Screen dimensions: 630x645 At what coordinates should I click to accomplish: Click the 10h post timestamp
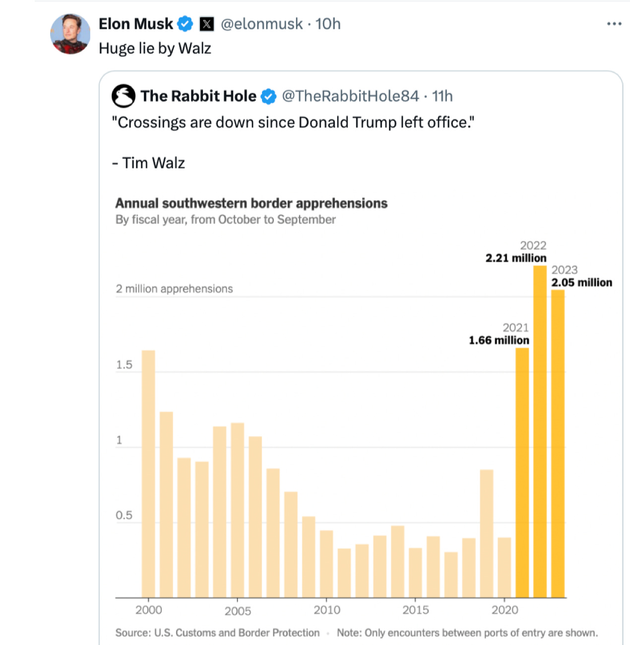pyautogui.click(x=328, y=24)
